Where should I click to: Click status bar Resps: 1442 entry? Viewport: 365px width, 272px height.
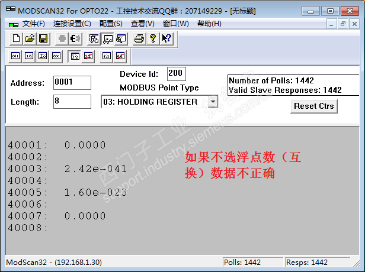(318, 263)
